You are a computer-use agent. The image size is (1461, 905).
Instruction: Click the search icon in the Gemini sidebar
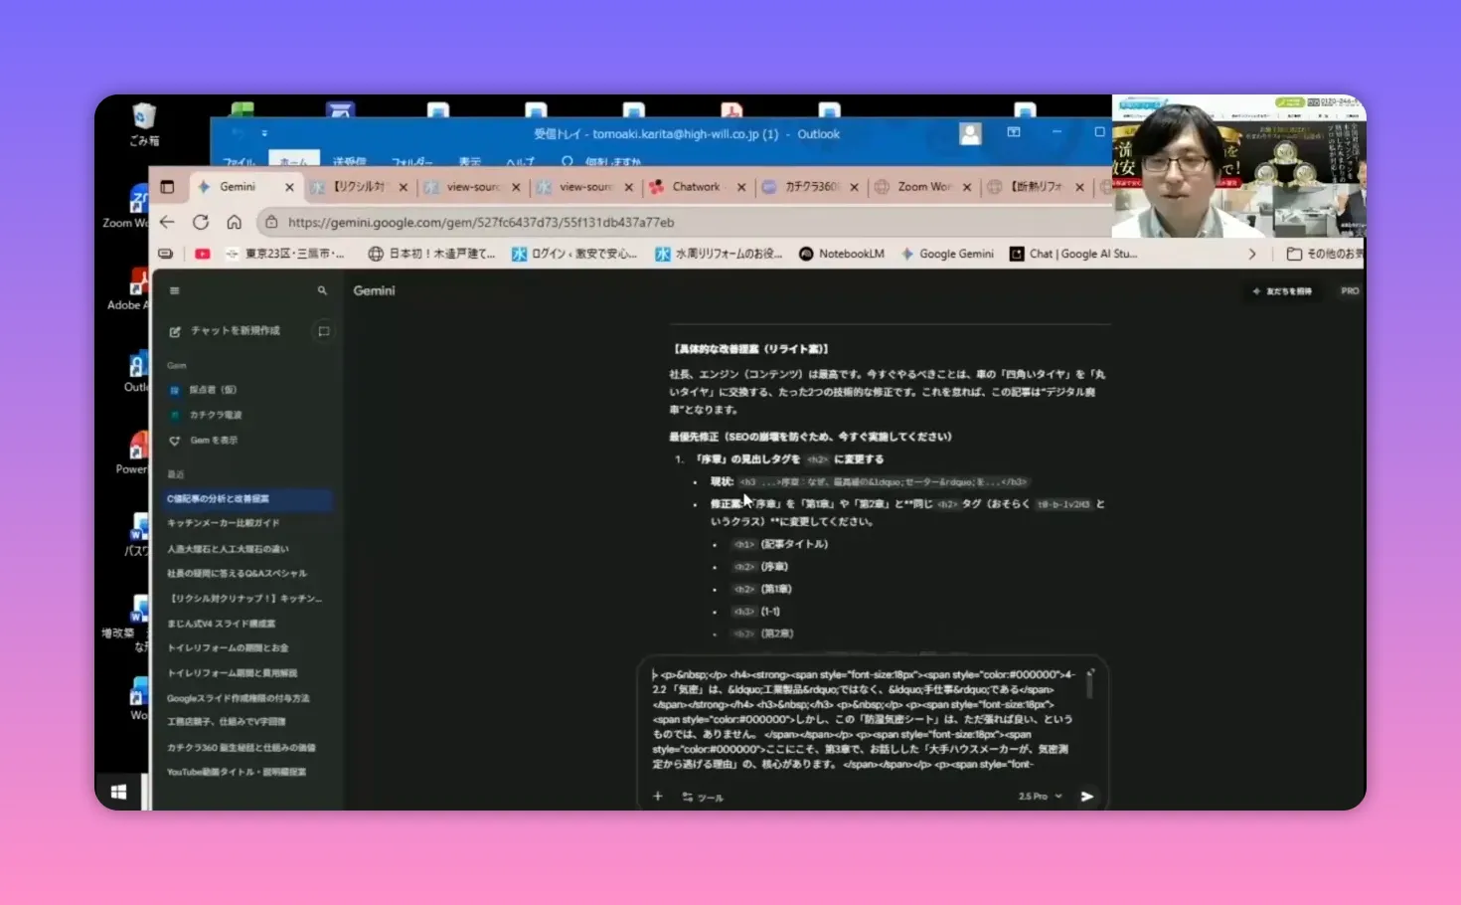tap(321, 290)
